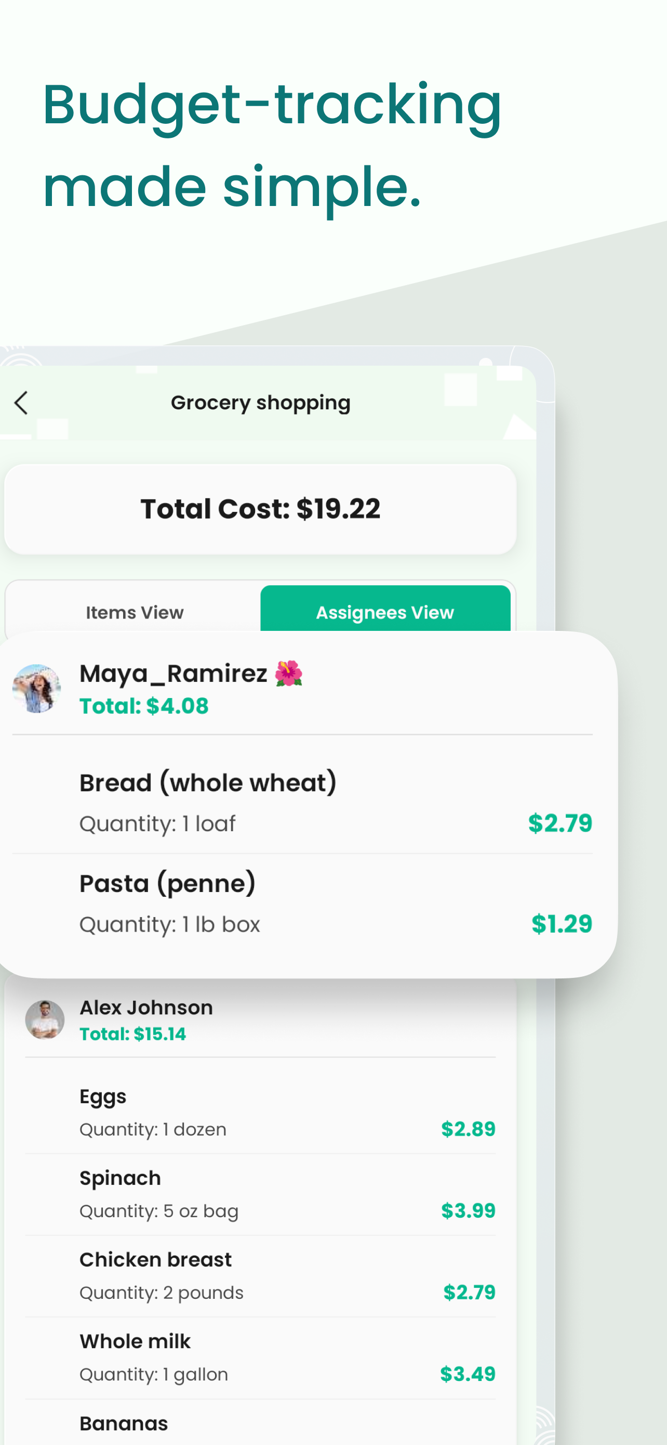Select the Assignees View tab
Screen dimensions: 667x1445
(385, 612)
